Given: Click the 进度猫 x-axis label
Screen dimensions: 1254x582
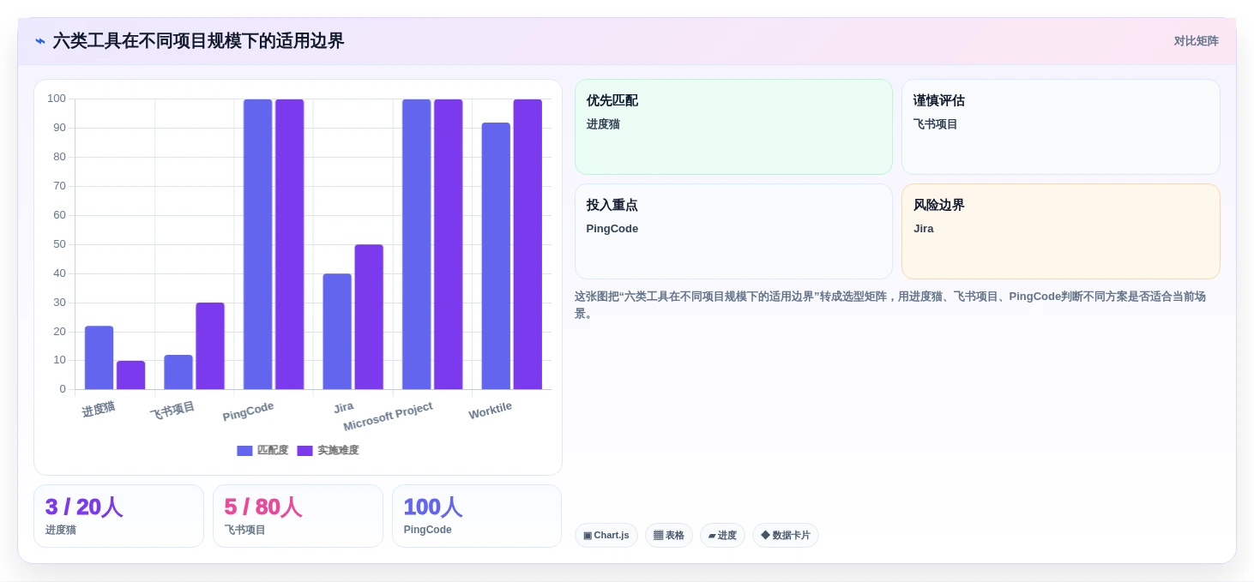Looking at the screenshot, I should 99,409.
